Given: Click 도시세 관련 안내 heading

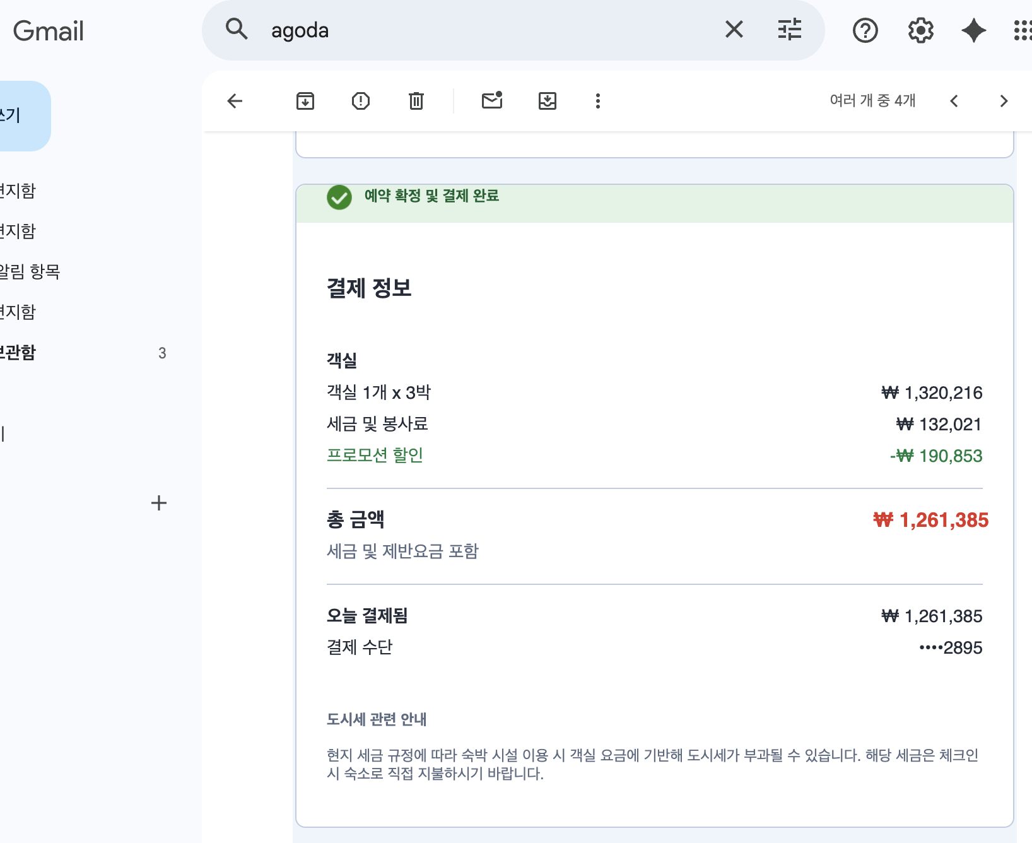Looking at the screenshot, I should point(377,719).
